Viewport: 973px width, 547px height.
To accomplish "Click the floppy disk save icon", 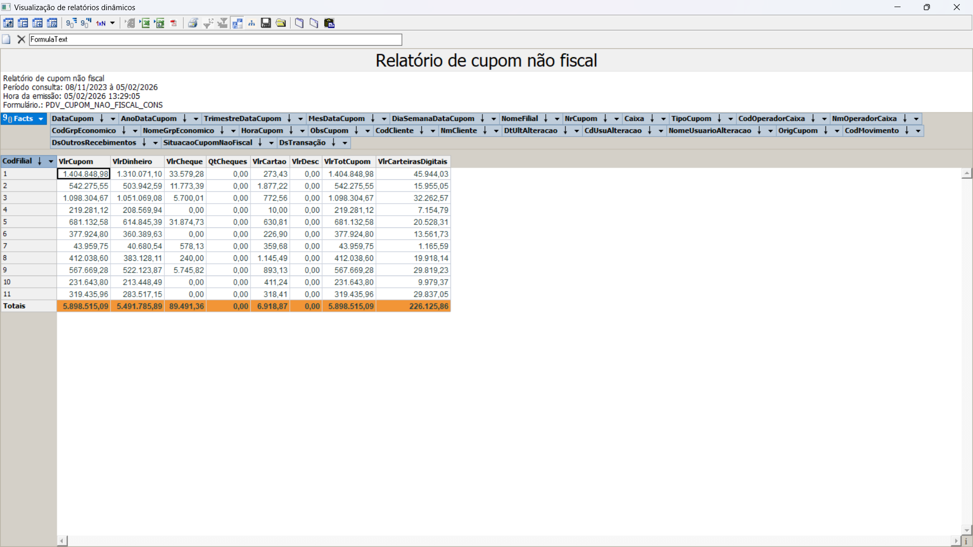I will (266, 23).
